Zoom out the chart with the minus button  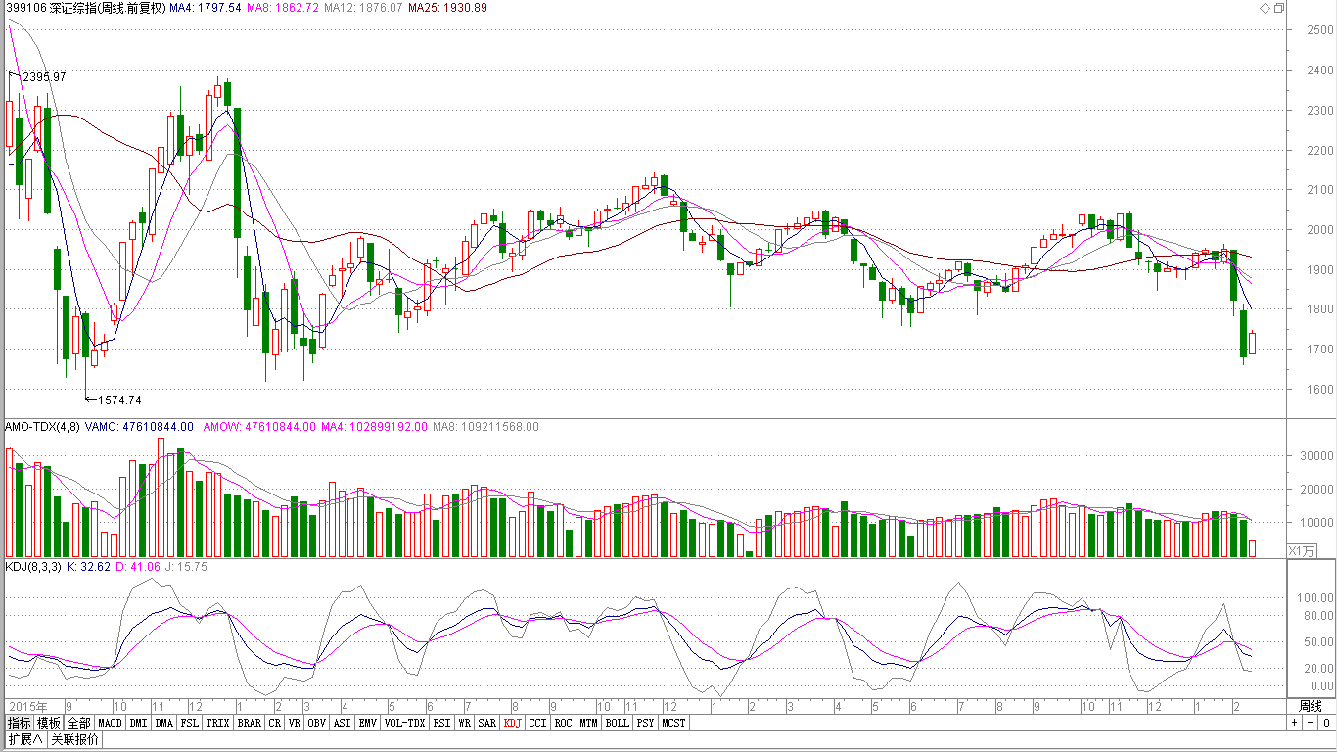[x=1310, y=724]
